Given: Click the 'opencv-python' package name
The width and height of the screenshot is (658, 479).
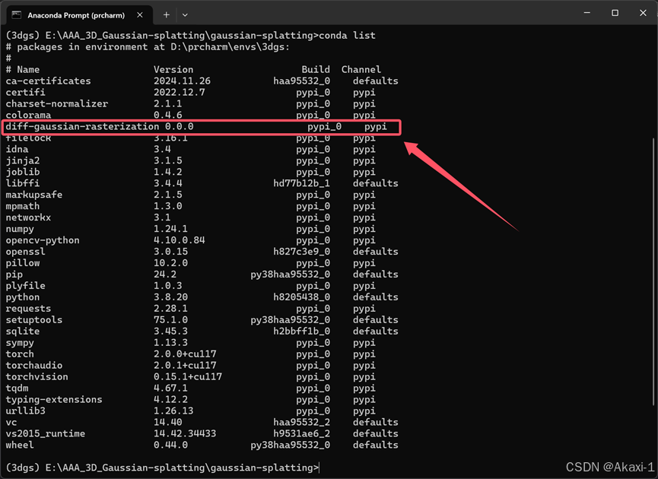Looking at the screenshot, I should 43,240.
